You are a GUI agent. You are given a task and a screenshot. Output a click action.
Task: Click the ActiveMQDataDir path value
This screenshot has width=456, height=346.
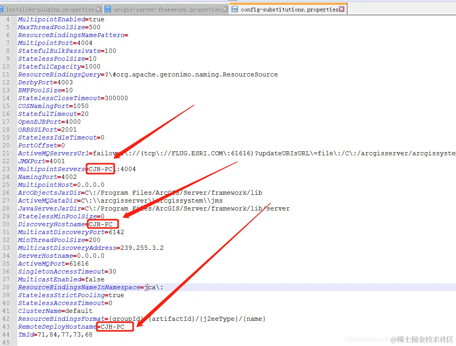click(152, 201)
